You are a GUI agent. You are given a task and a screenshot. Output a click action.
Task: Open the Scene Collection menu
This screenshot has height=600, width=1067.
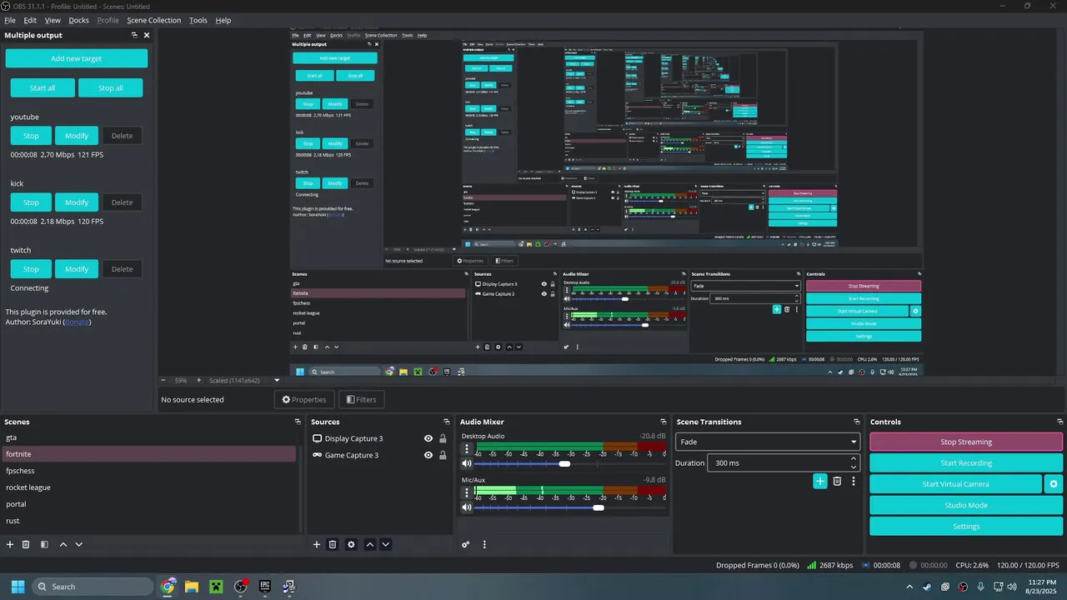pos(153,20)
